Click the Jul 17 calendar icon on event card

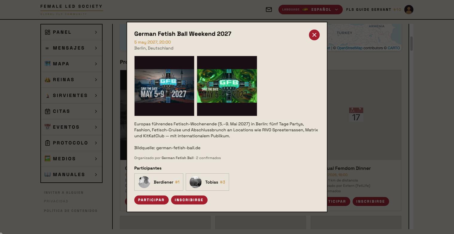coord(356,115)
